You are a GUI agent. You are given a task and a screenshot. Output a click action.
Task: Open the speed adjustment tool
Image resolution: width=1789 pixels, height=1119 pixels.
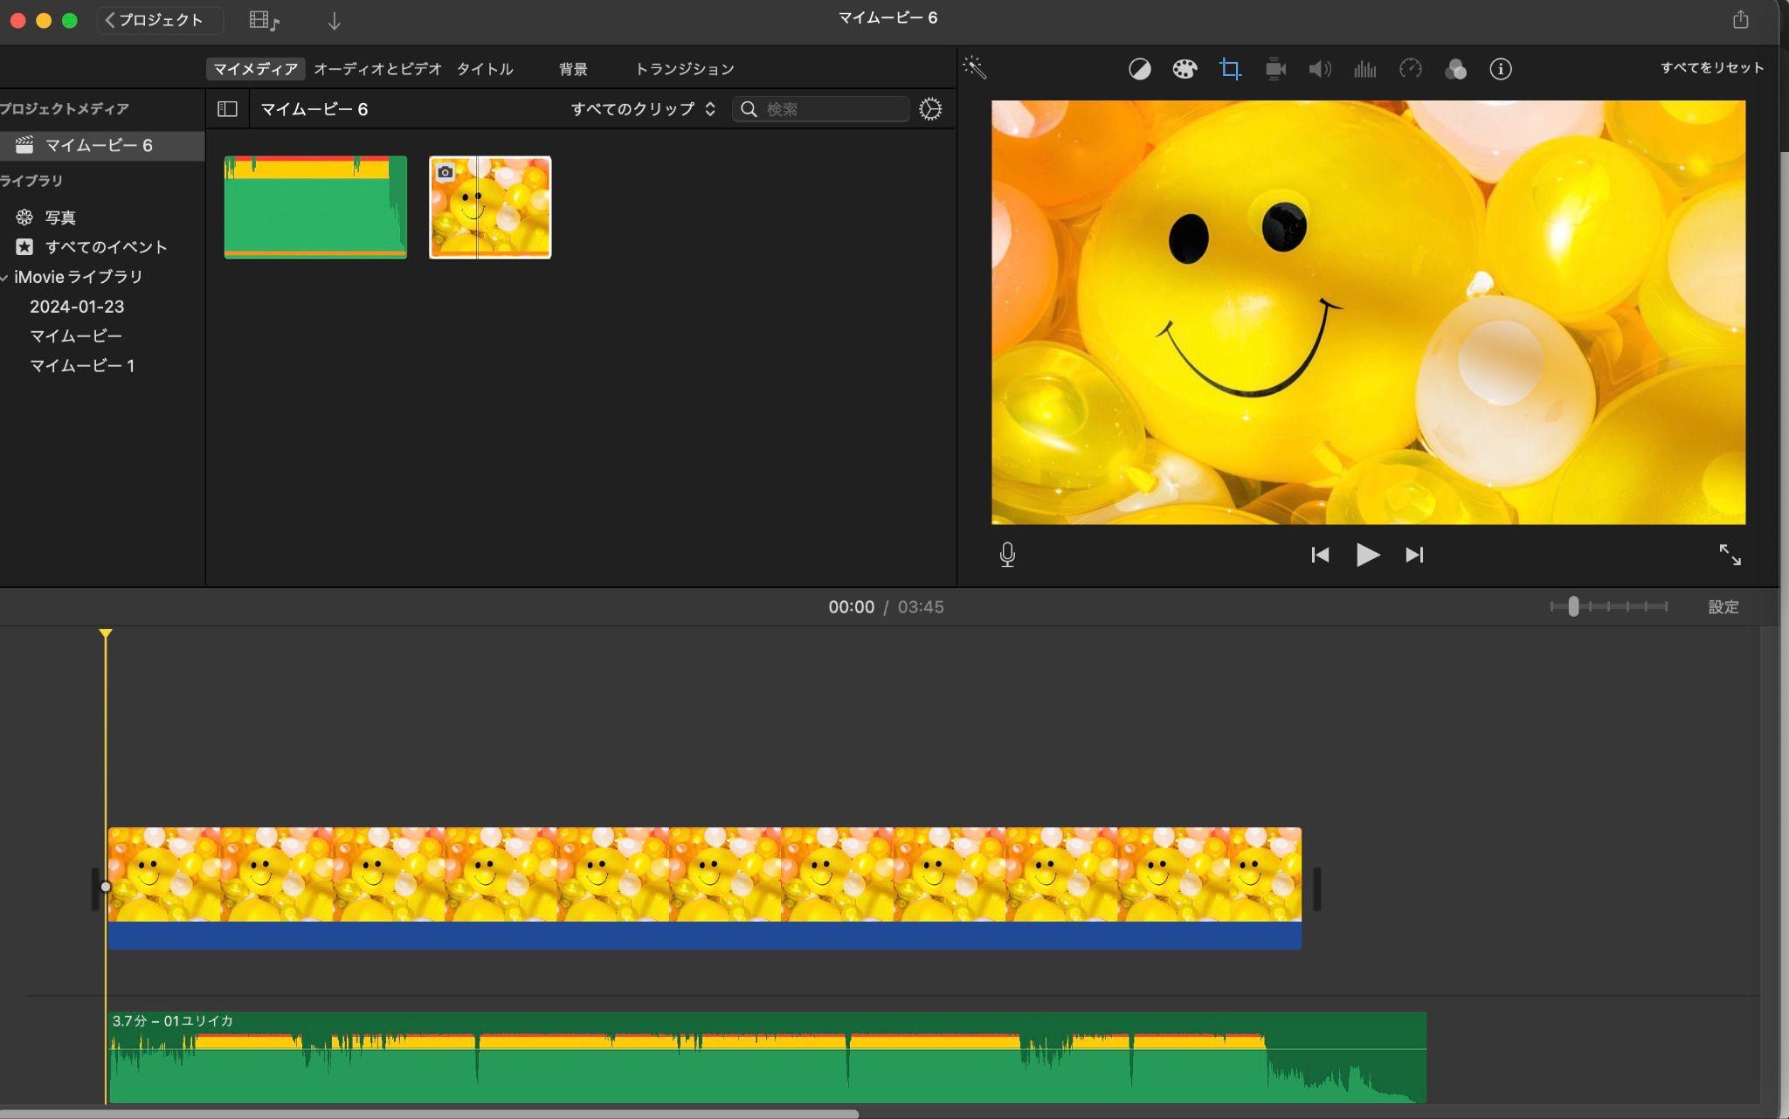(x=1411, y=69)
